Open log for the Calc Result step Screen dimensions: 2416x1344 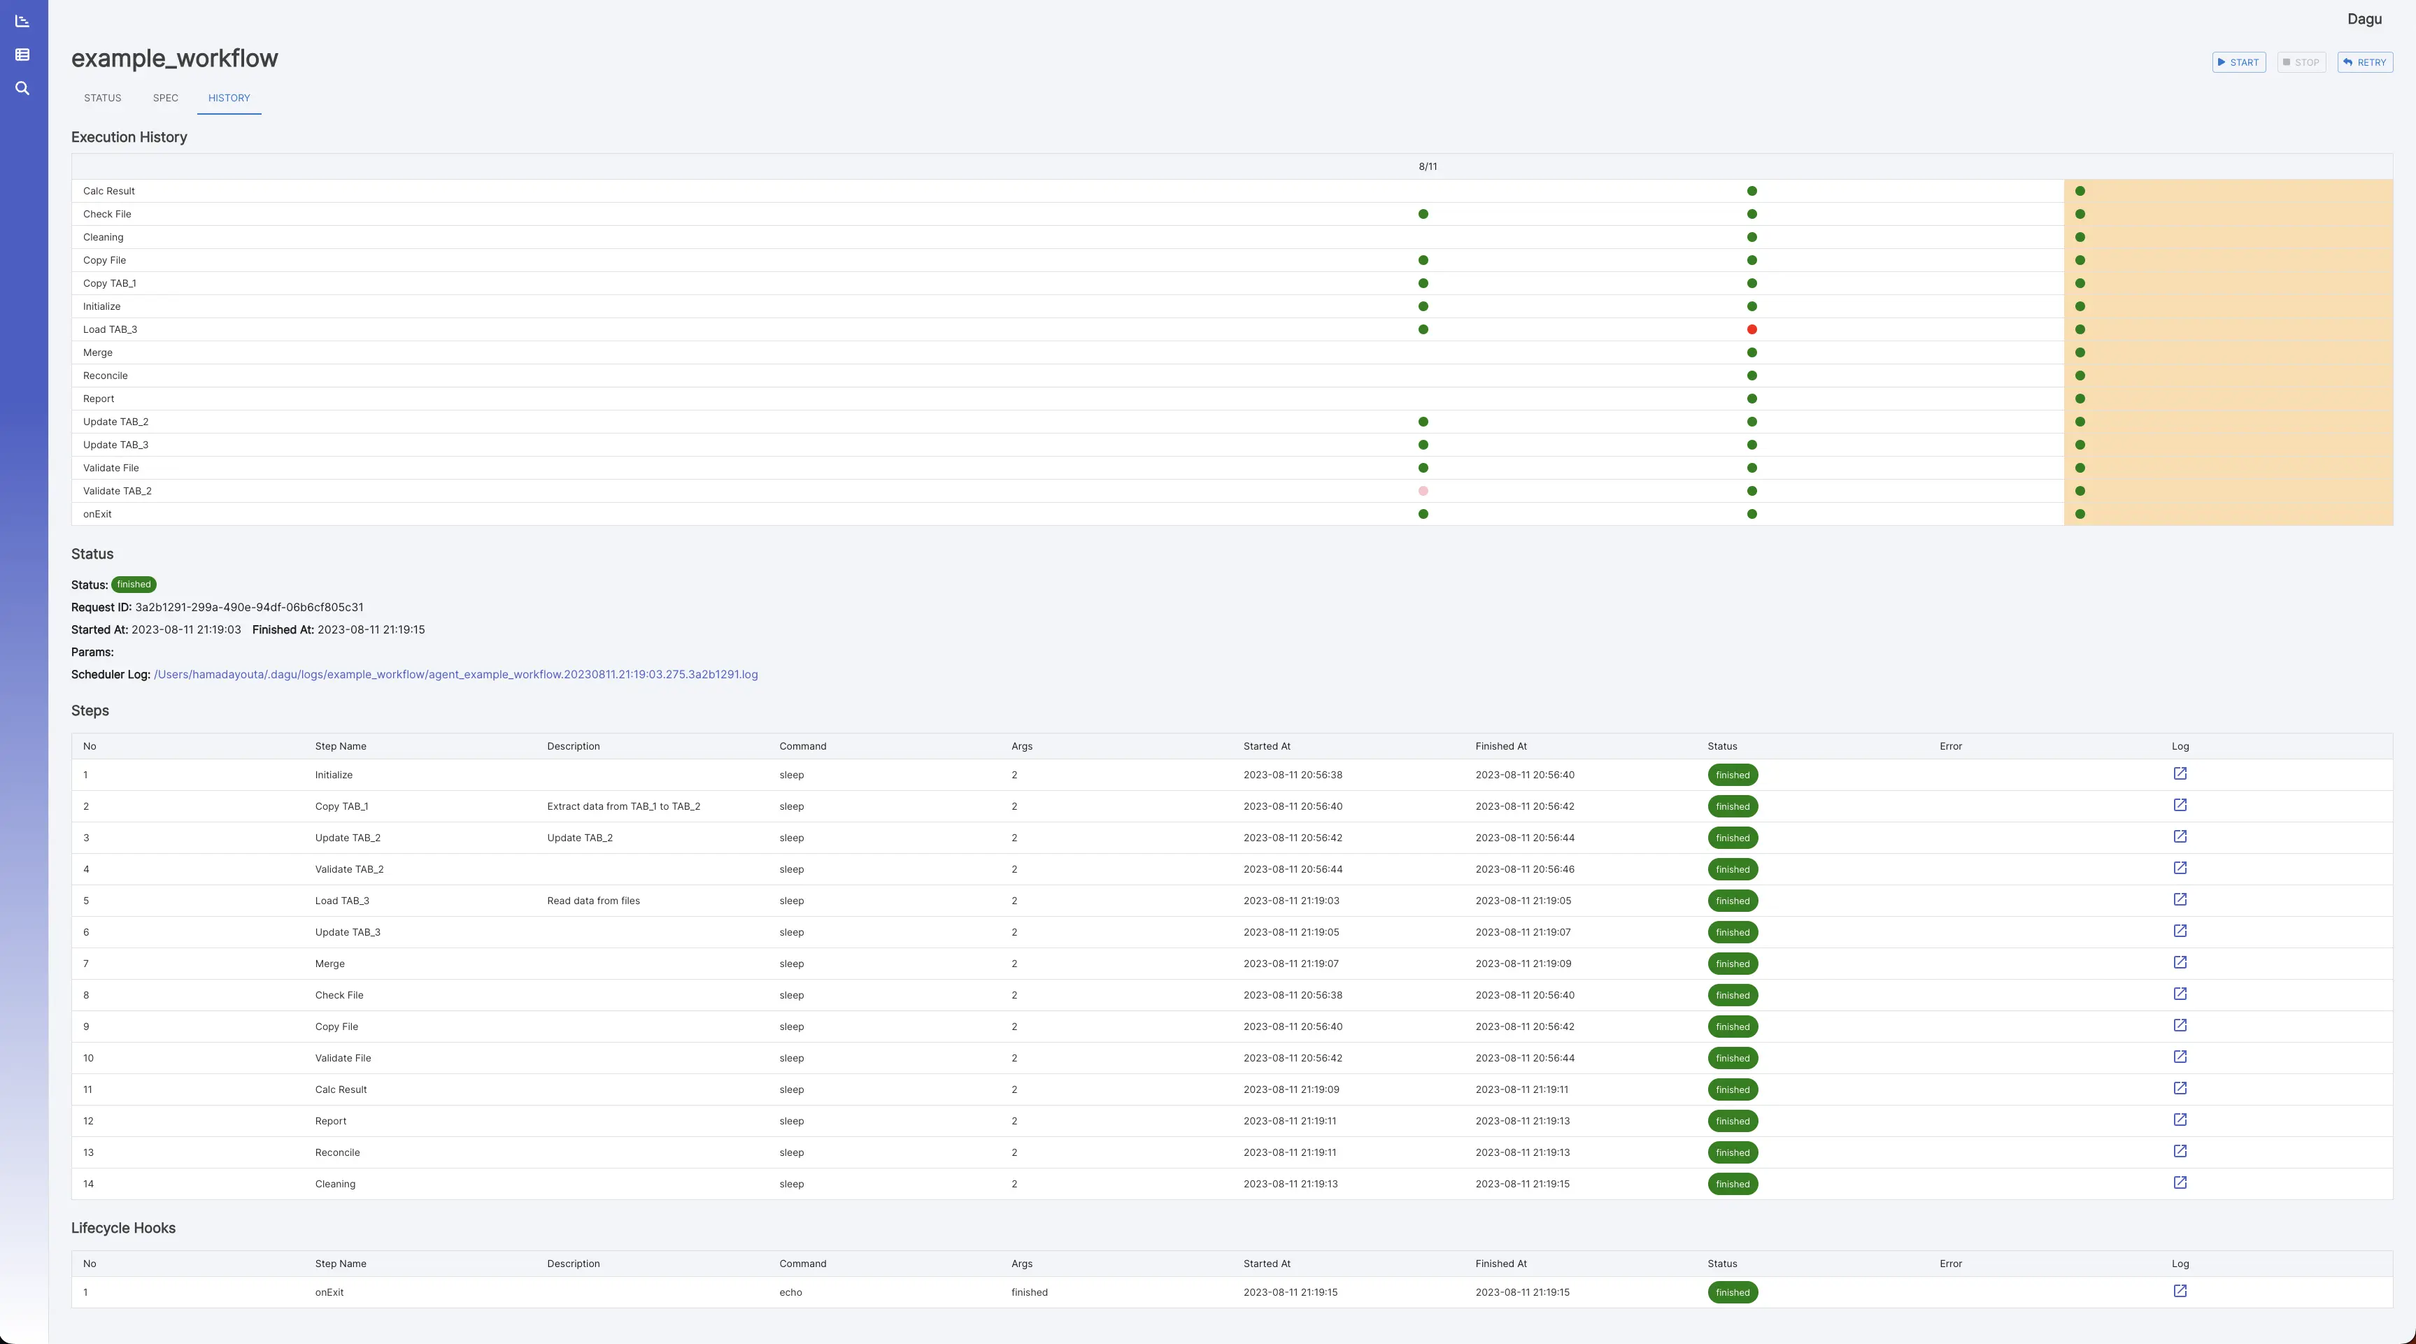pos(2180,1088)
